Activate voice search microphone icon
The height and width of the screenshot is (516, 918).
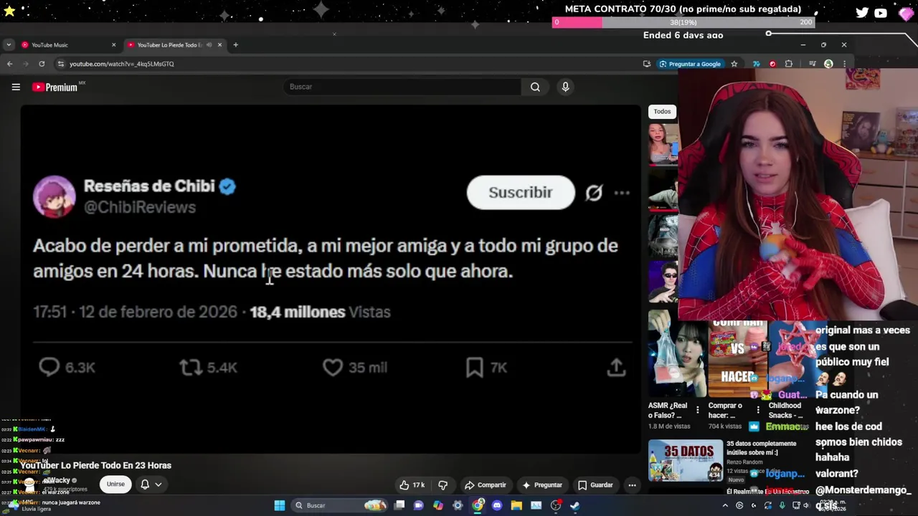click(x=565, y=87)
